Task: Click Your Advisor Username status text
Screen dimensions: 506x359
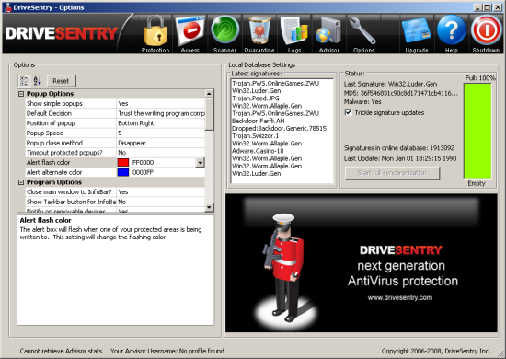Action: click(x=167, y=351)
